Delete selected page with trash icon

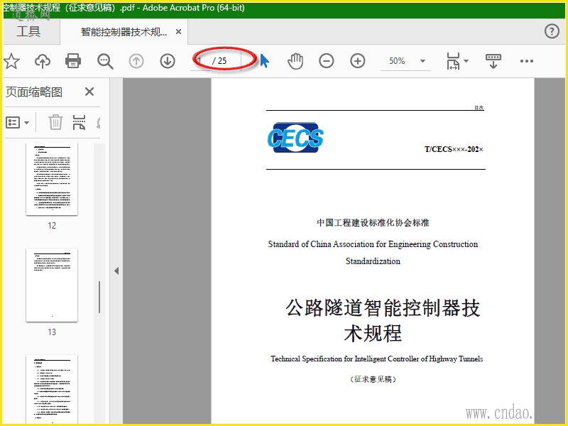pyautogui.click(x=55, y=122)
